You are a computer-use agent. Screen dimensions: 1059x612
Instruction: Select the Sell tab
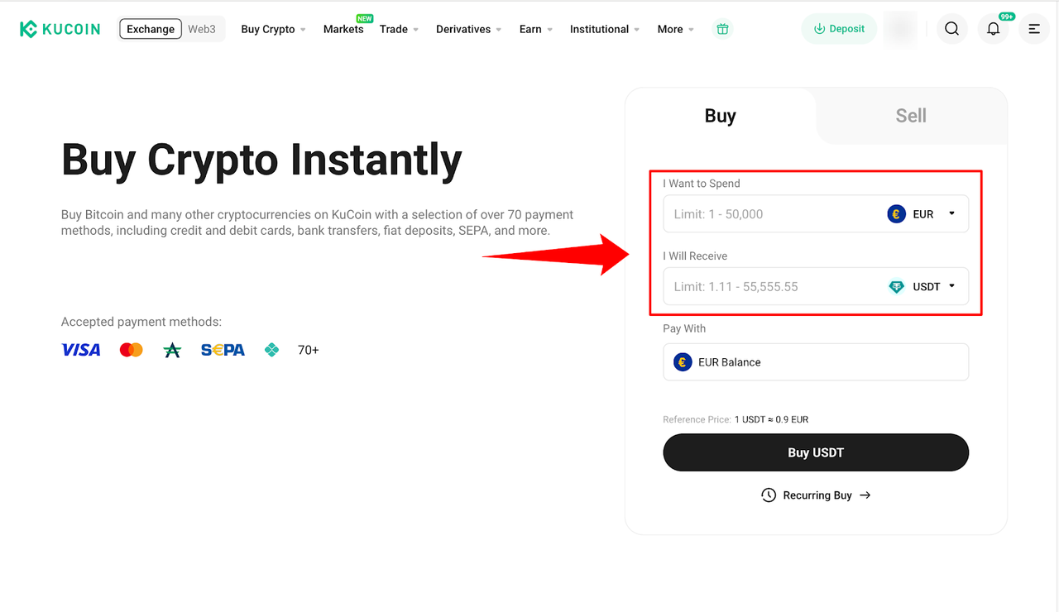910,116
